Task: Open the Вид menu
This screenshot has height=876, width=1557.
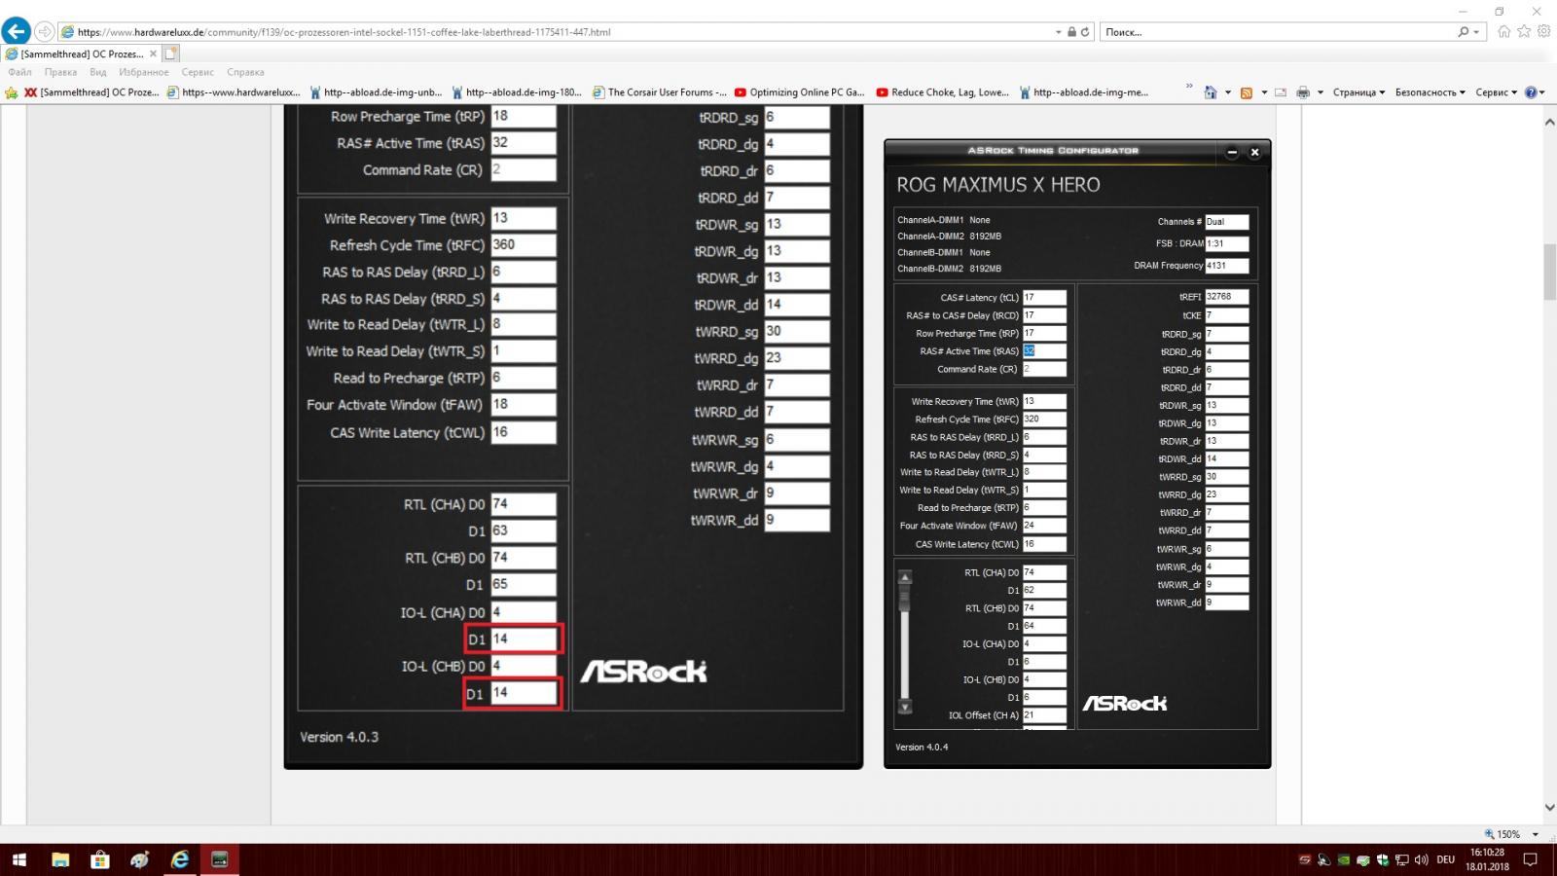Action: click(x=98, y=72)
